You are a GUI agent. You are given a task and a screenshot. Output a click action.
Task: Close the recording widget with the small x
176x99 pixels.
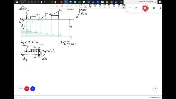127,11
